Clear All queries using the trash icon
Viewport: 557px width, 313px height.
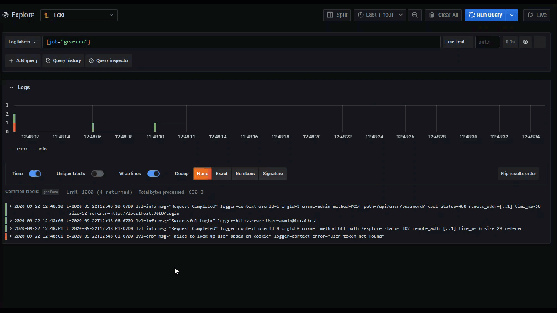(443, 15)
